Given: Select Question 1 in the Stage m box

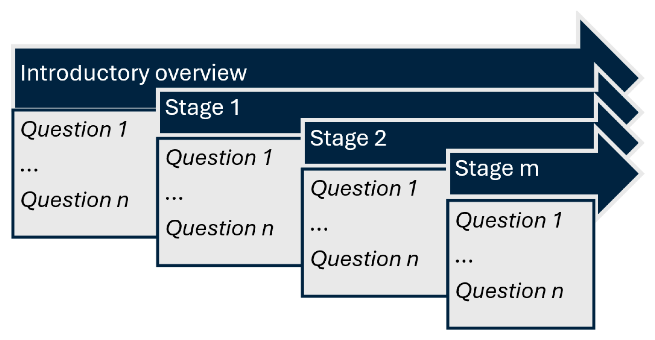Looking at the screenshot, I should [x=509, y=220].
